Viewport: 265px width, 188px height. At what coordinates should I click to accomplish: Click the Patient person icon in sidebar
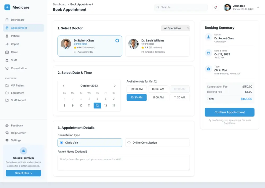(7, 36)
